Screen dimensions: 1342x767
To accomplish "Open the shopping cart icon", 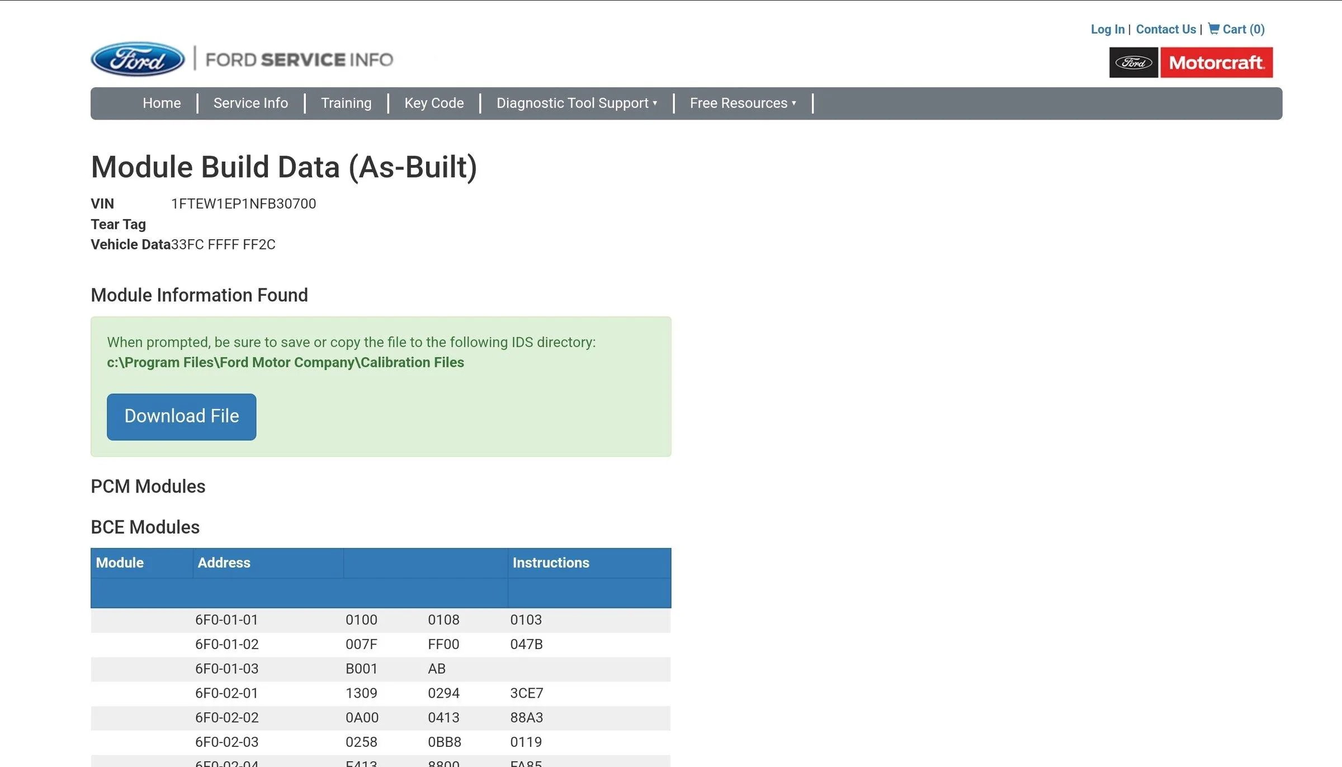I will [1213, 29].
